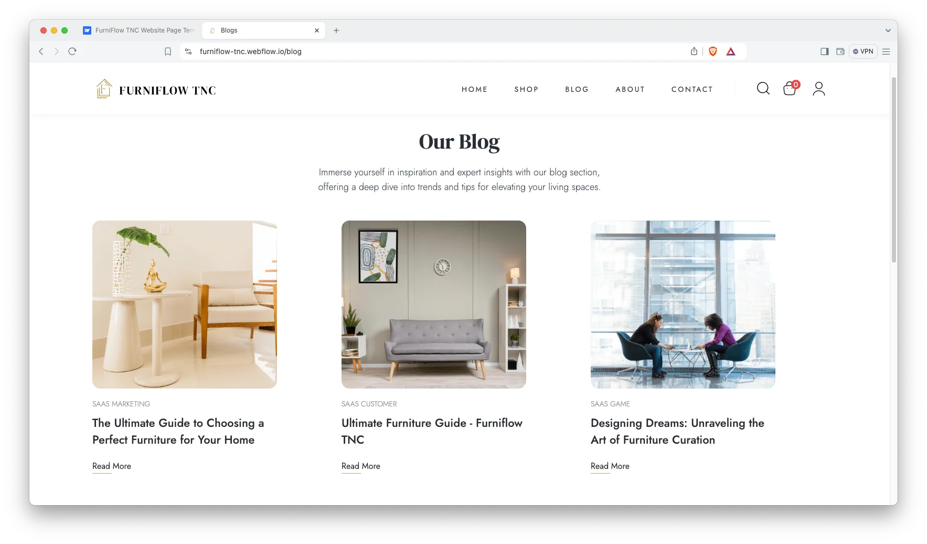The width and height of the screenshot is (927, 544).
Task: Click Read More under Ultimate Furniture Guide
Action: (x=361, y=466)
